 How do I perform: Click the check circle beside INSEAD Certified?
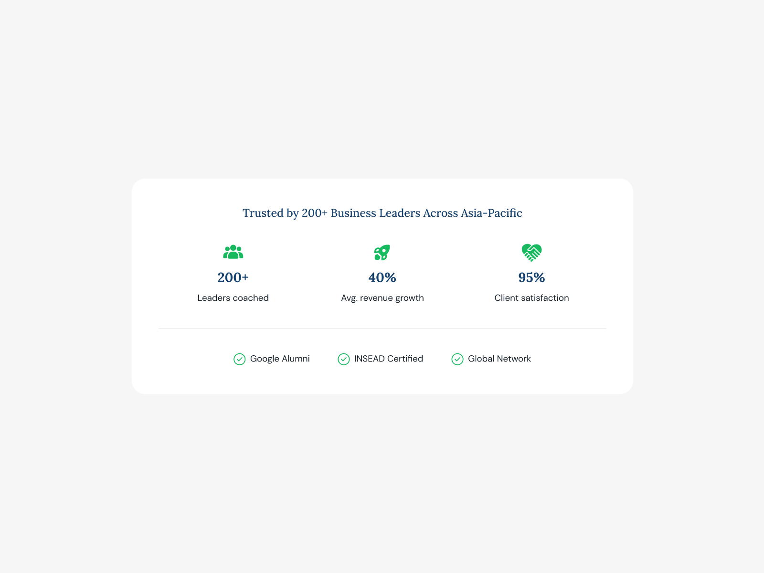[x=343, y=359]
